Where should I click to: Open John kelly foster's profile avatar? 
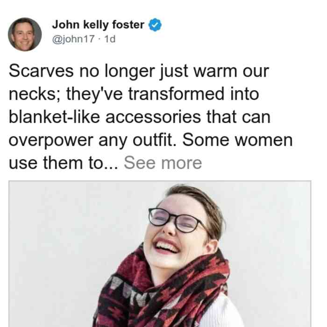coord(25,35)
